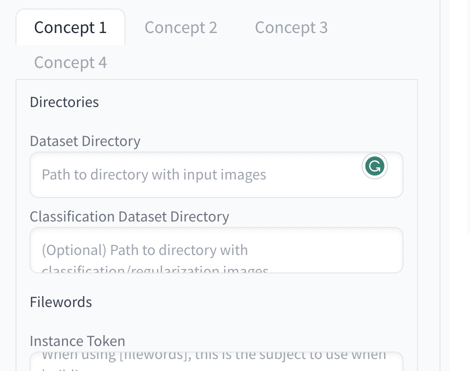Click the Classification Dataset Directory label

(x=129, y=216)
